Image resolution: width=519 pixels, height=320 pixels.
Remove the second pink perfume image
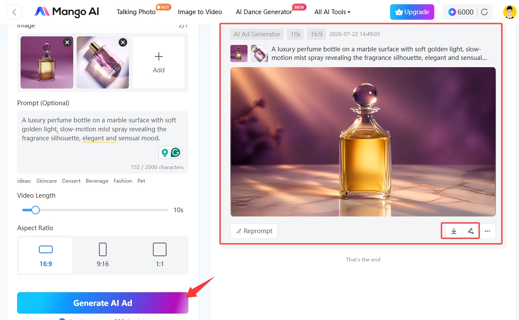(123, 42)
